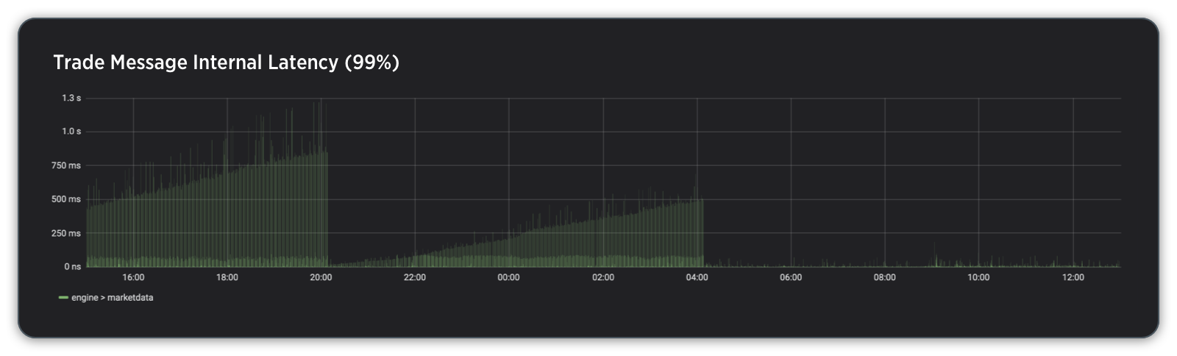Select the 1.3 s y-axis label
The width and height of the screenshot is (1177, 356).
pyautogui.click(x=71, y=98)
